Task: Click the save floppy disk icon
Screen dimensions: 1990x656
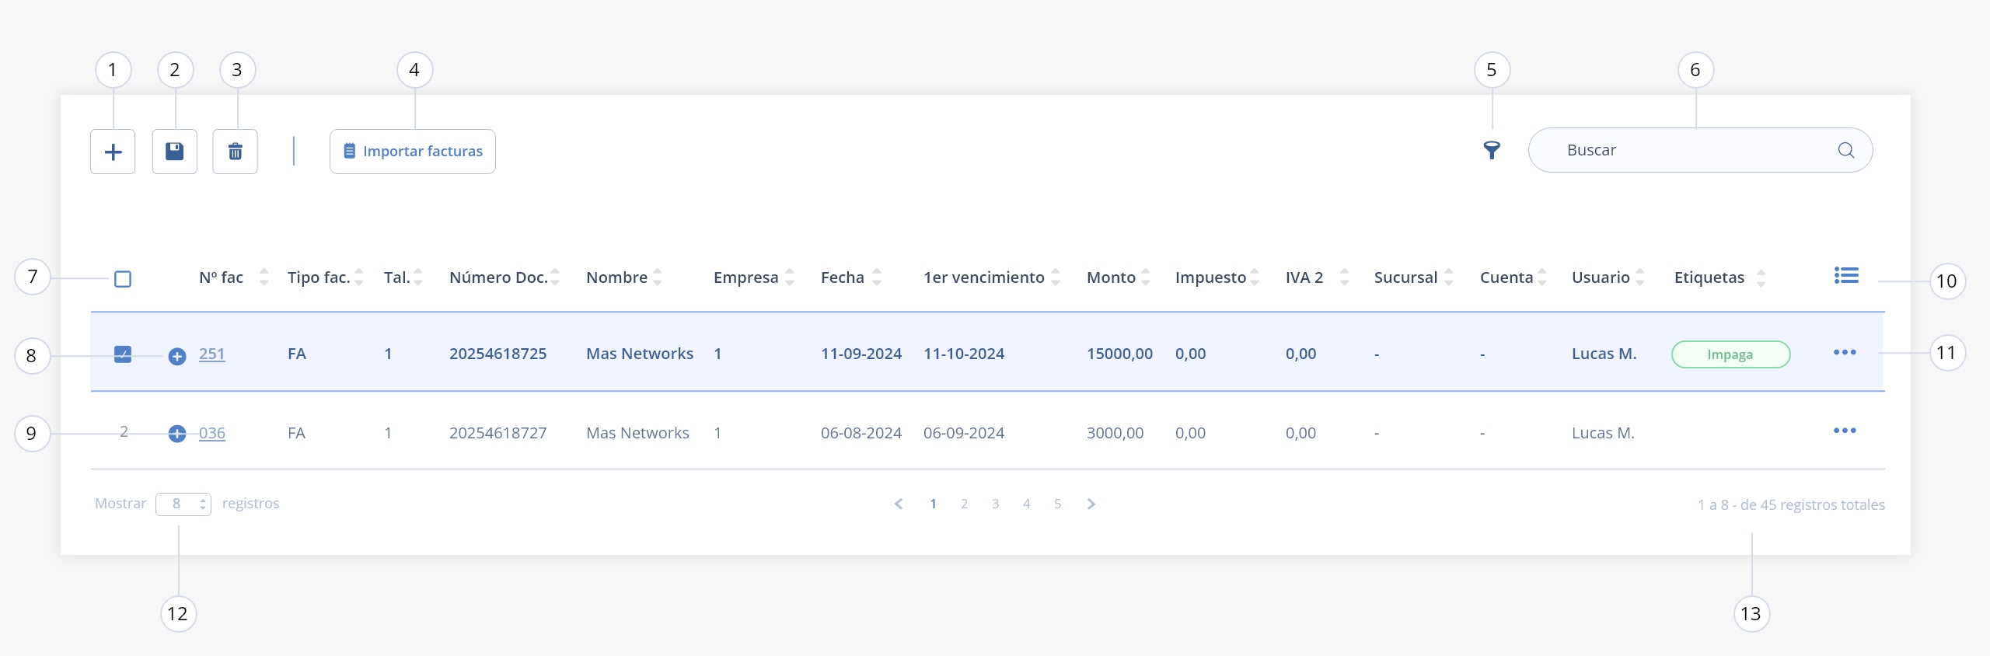Action: (x=175, y=152)
